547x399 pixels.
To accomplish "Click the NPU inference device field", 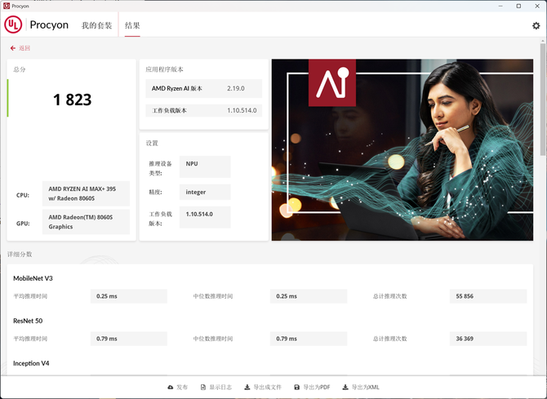I will click(204, 164).
